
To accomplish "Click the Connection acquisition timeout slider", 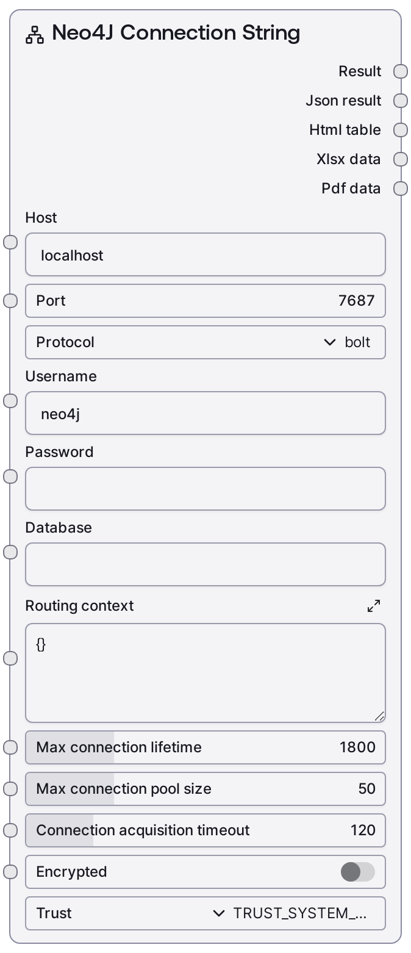I will pos(205,830).
